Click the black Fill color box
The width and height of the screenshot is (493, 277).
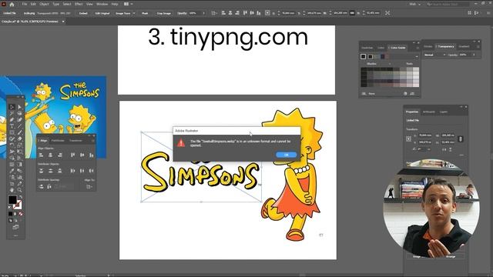[12, 200]
